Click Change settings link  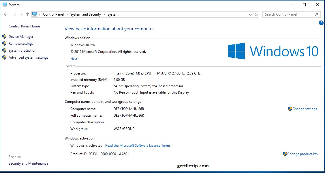pos(305,109)
